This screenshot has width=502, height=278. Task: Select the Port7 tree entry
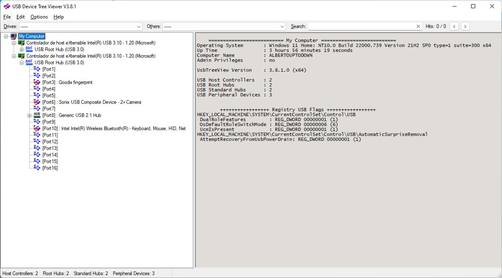[49, 109]
